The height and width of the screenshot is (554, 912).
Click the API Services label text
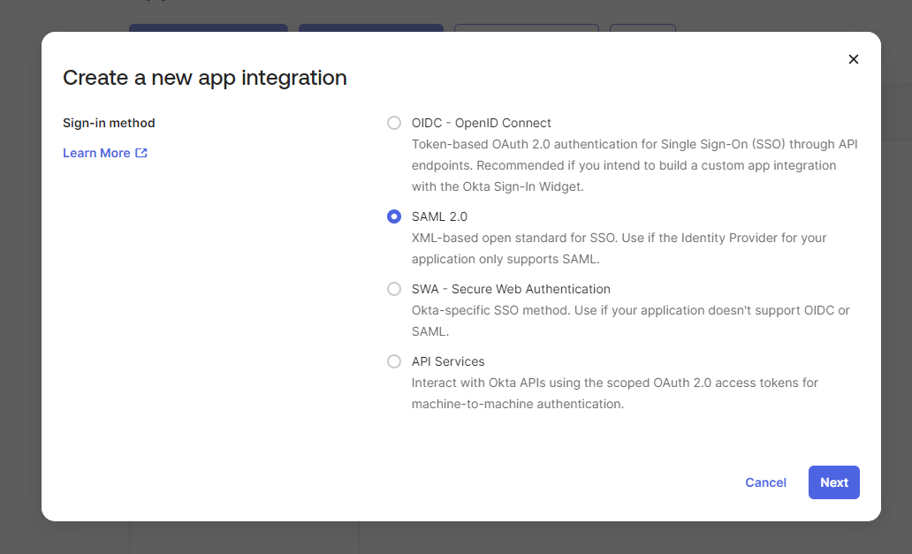tap(448, 361)
